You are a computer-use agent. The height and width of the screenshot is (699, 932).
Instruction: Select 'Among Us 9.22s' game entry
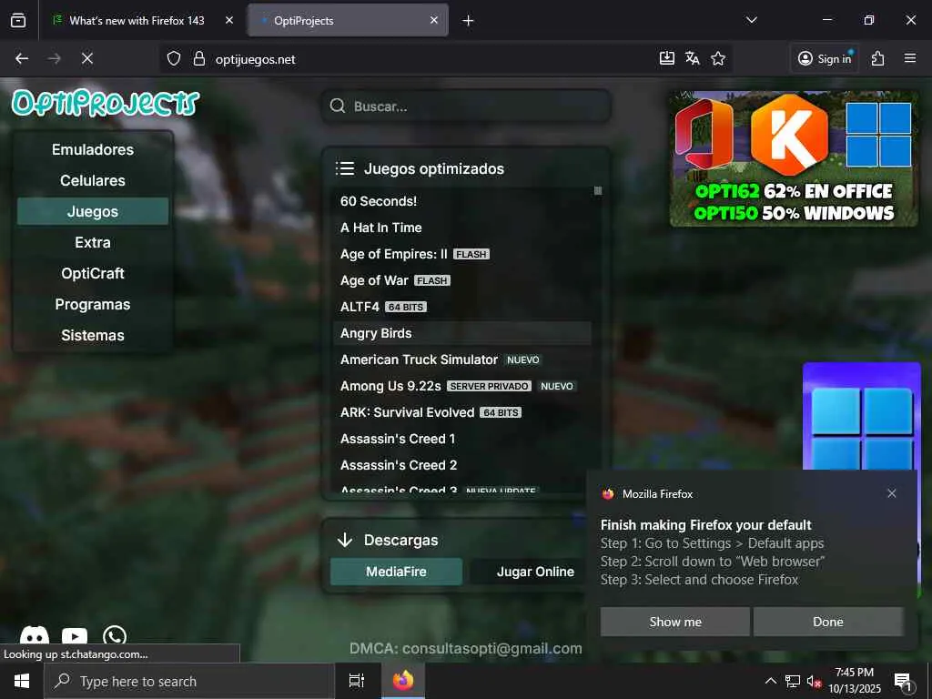pos(461,386)
